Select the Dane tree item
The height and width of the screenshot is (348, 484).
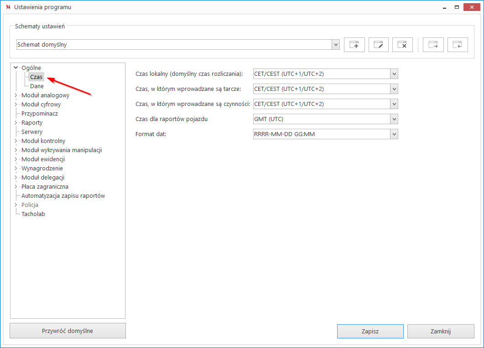pos(37,86)
